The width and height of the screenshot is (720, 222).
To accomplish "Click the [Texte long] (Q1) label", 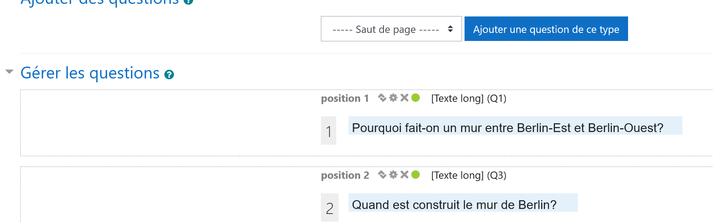I will 469,98.
